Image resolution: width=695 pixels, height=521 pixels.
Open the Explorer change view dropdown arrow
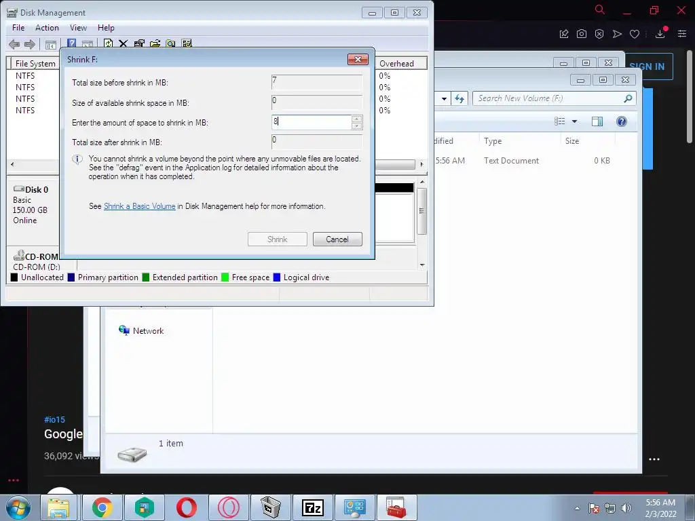[574, 121]
